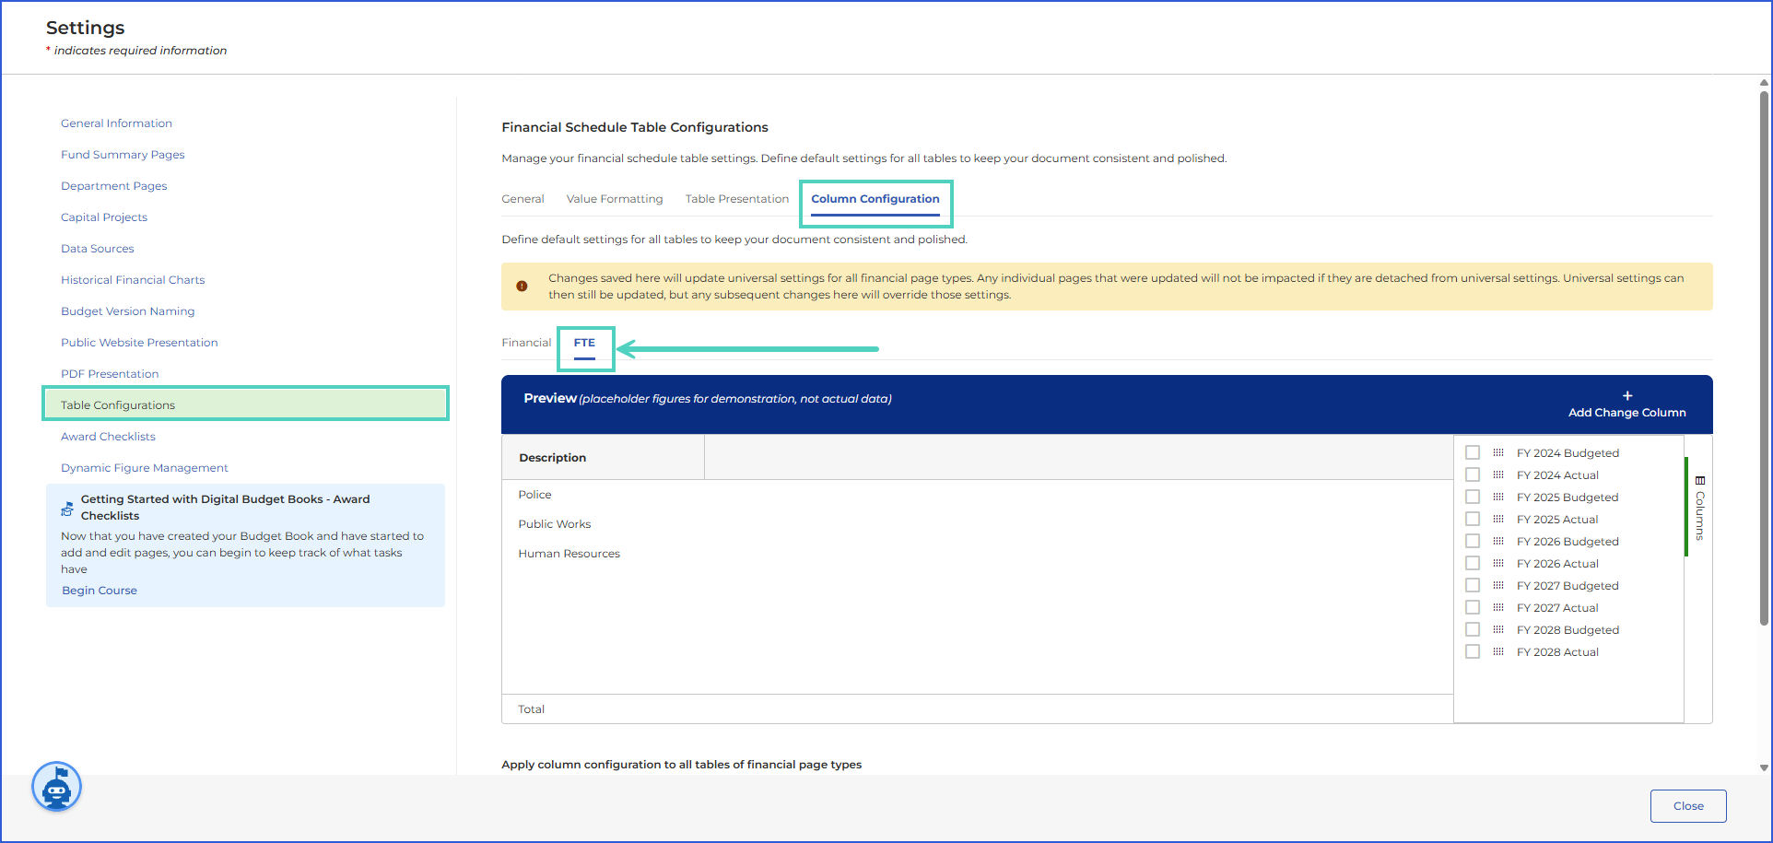Grab the drag handle for FY 2026 Actual
This screenshot has width=1773, height=843.
[x=1498, y=563]
